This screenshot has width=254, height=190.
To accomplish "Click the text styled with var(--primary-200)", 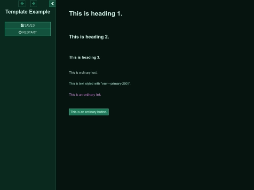I will click(100, 84).
